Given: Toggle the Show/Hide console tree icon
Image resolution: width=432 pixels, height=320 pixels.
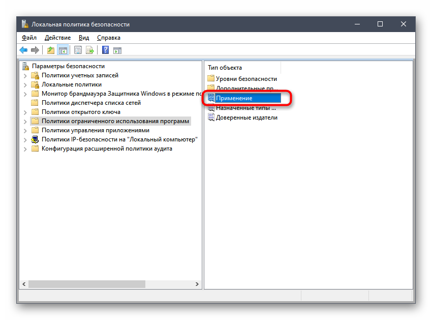Looking at the screenshot, I should tap(63, 50).
